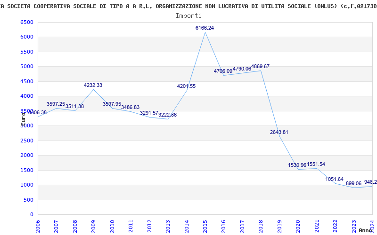This screenshot has height=235, width=377.
Task: Select the 4000 y-axis tick label
Action: (x=27, y=96)
